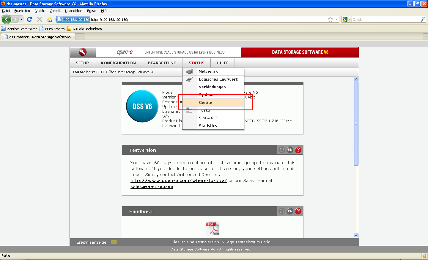Open the Bearbeiten menu

click(22, 11)
